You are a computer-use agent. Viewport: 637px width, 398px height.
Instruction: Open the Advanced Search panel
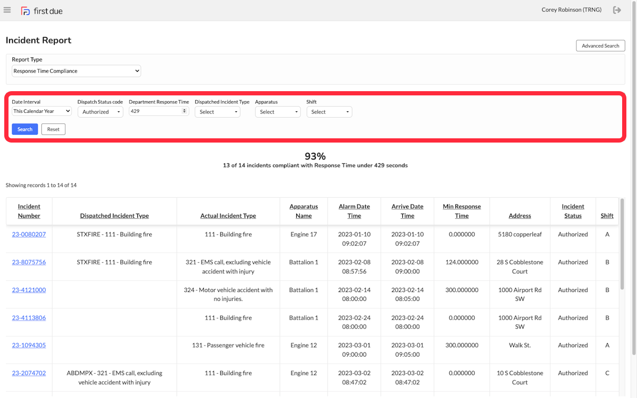click(x=600, y=46)
